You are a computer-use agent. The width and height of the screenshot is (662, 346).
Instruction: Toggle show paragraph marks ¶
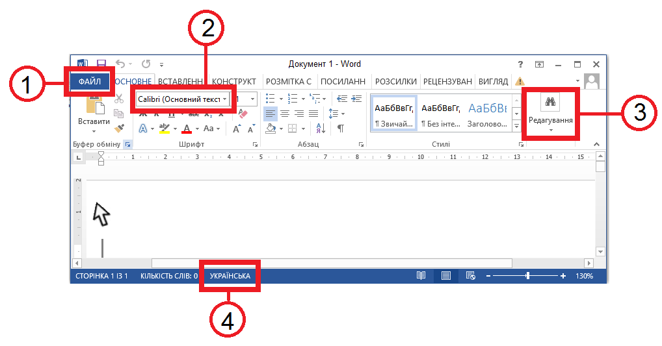(340, 128)
